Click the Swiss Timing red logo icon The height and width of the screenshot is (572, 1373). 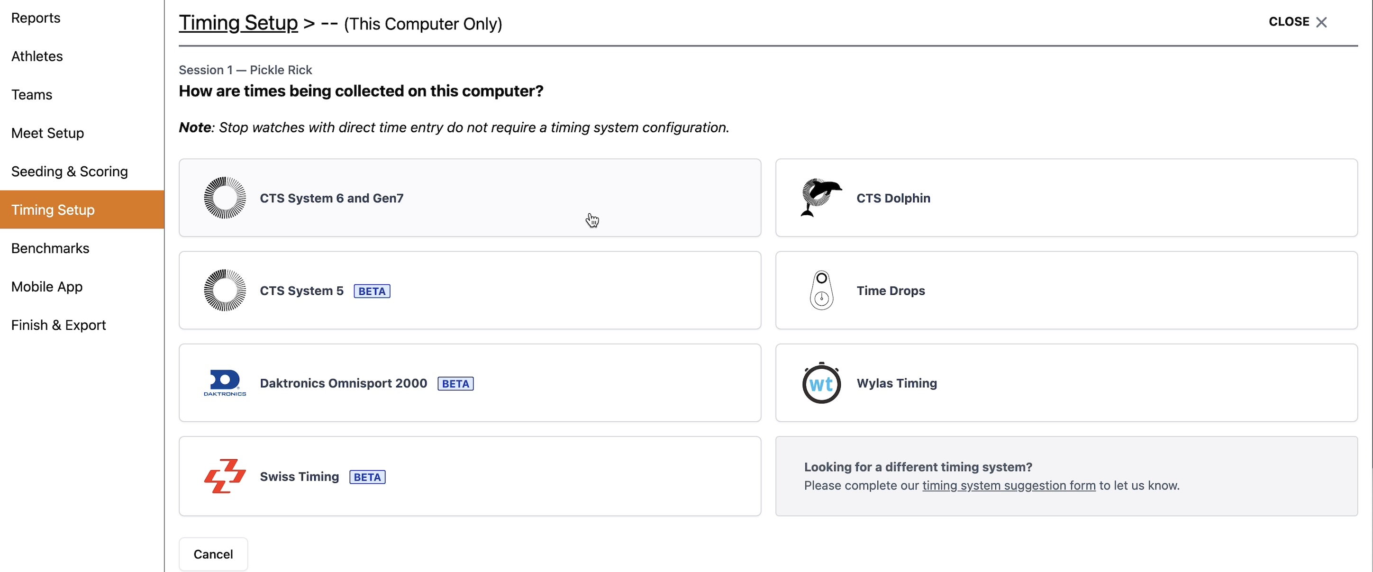(225, 476)
